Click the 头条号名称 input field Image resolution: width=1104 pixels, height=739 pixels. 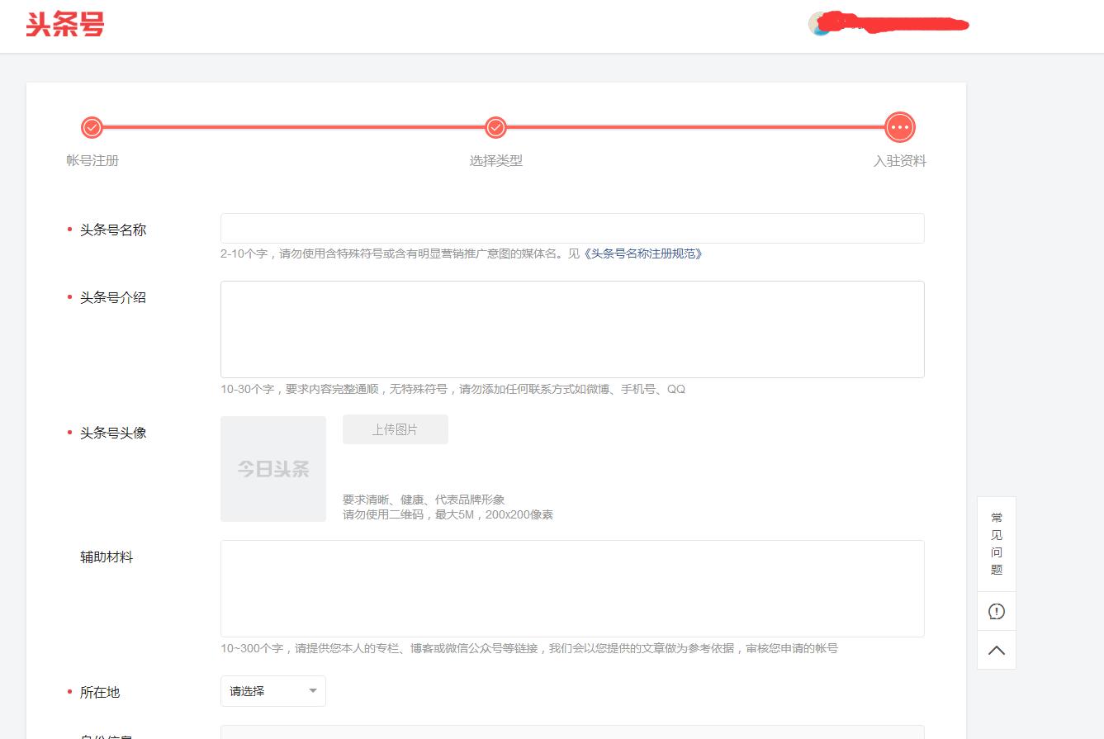(x=572, y=228)
